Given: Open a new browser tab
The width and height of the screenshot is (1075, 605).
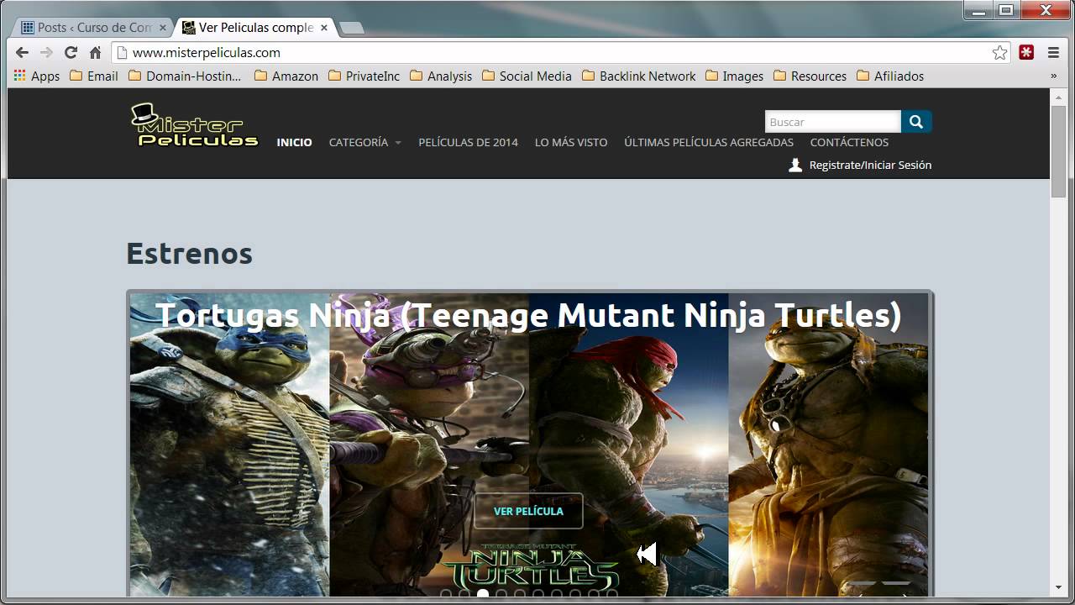Looking at the screenshot, I should coord(351,29).
